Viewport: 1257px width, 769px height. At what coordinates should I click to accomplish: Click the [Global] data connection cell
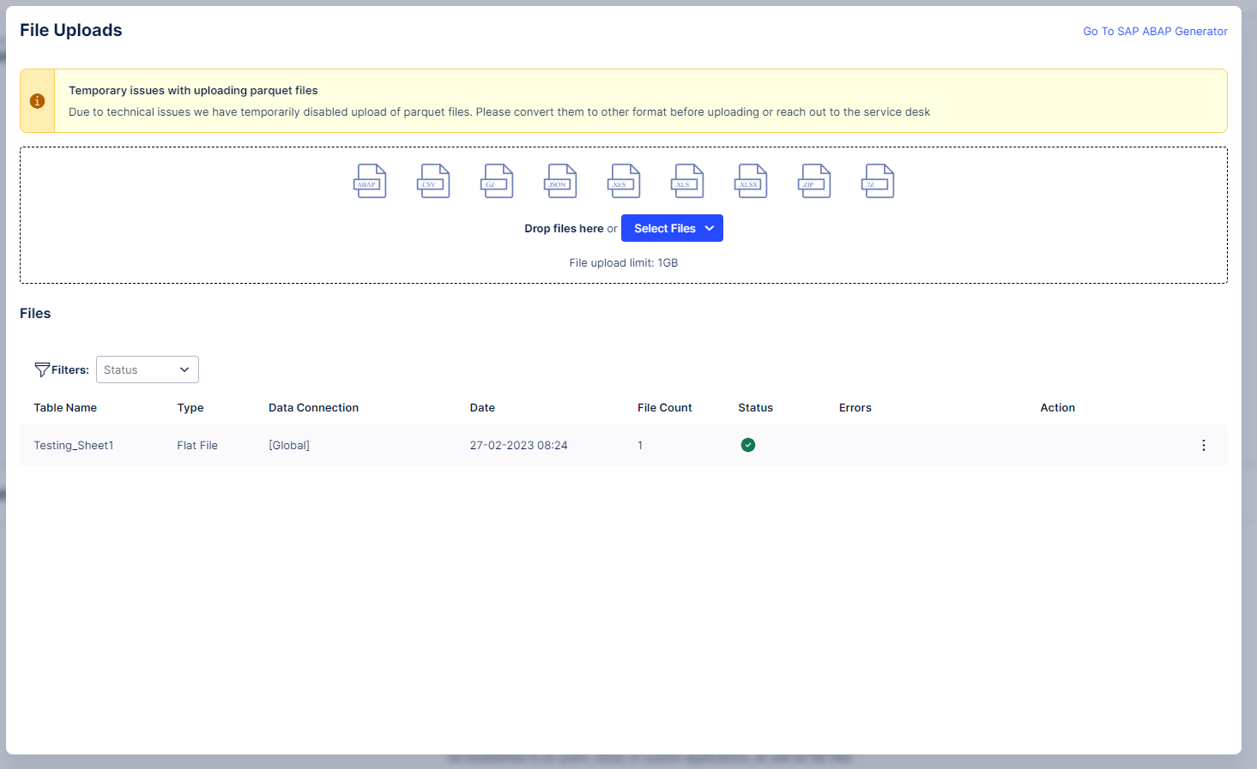(x=289, y=446)
